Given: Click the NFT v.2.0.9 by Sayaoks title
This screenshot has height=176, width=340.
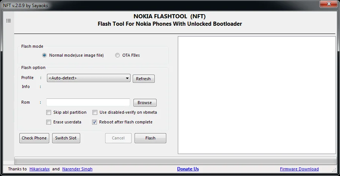Looking at the screenshot, I should pos(25,6).
